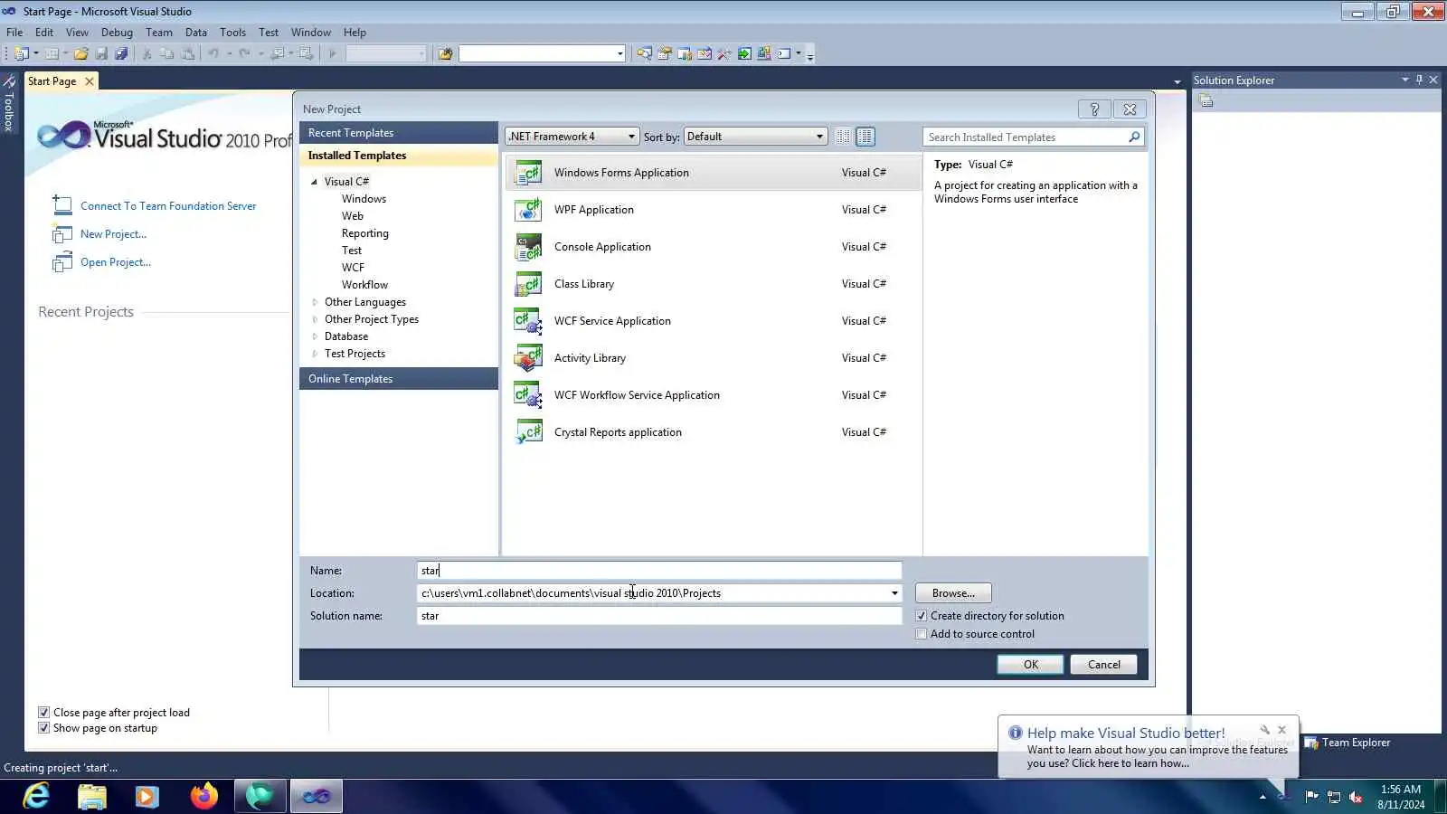
Task: Open the Toolbox side panel
Action: 9,104
